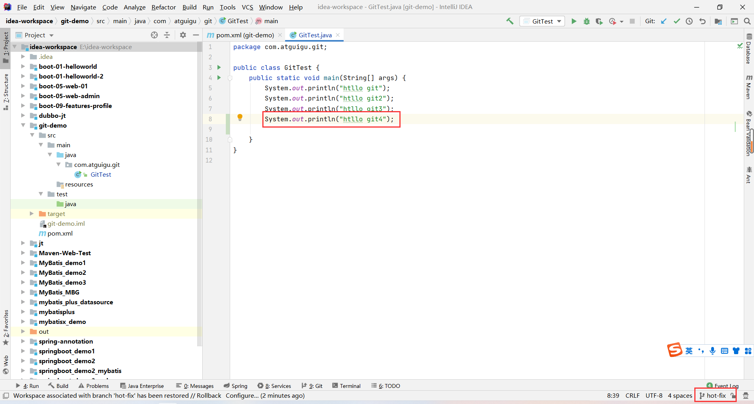Image resolution: width=754 pixels, height=404 pixels.
Task: Expand boot-01-helloworld module
Action: [23, 66]
